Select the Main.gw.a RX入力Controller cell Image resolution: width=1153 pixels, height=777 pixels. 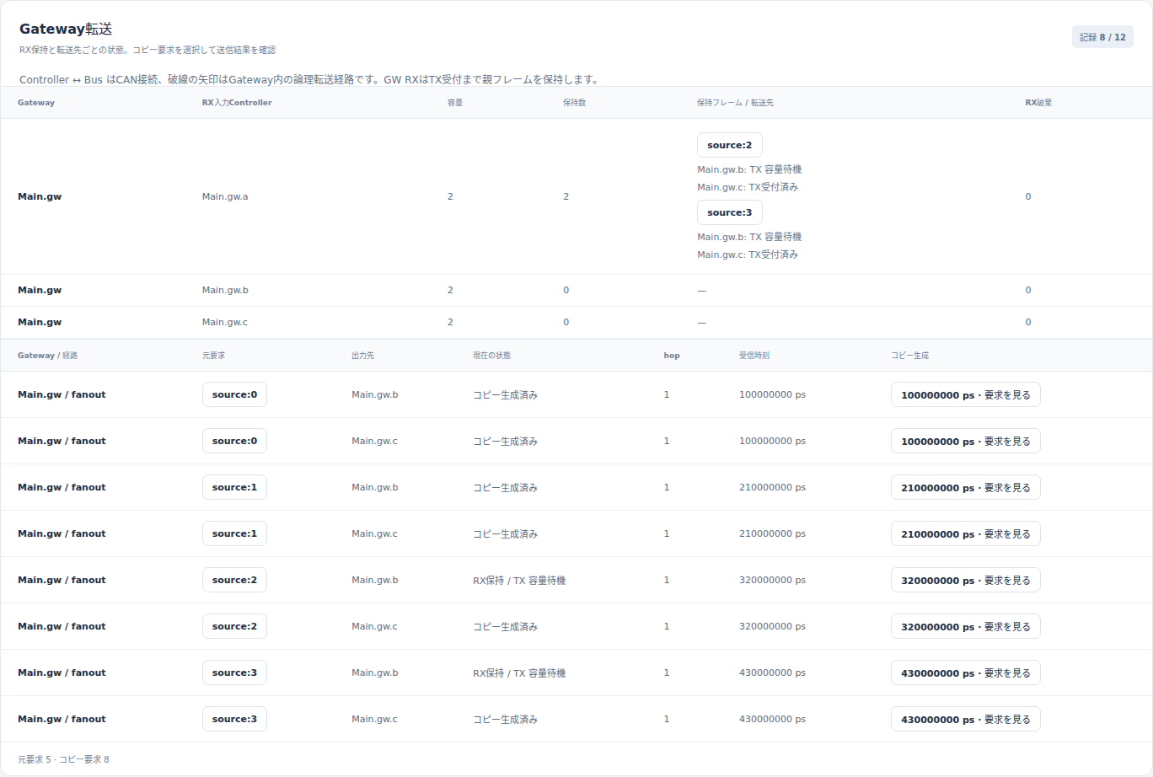tap(225, 196)
